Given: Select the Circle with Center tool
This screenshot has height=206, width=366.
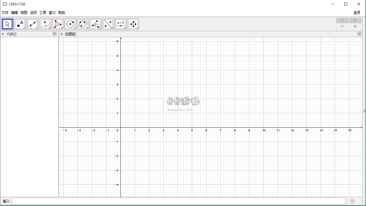Looking at the screenshot, I should tap(70, 24).
